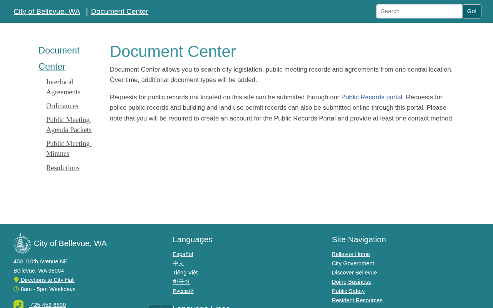This screenshot has width=493, height=308.
Task: Open Discover Bellevue footer link
Action: click(x=354, y=273)
